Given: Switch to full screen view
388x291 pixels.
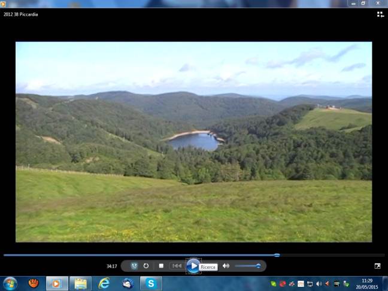Looking at the screenshot, I should click(377, 266).
